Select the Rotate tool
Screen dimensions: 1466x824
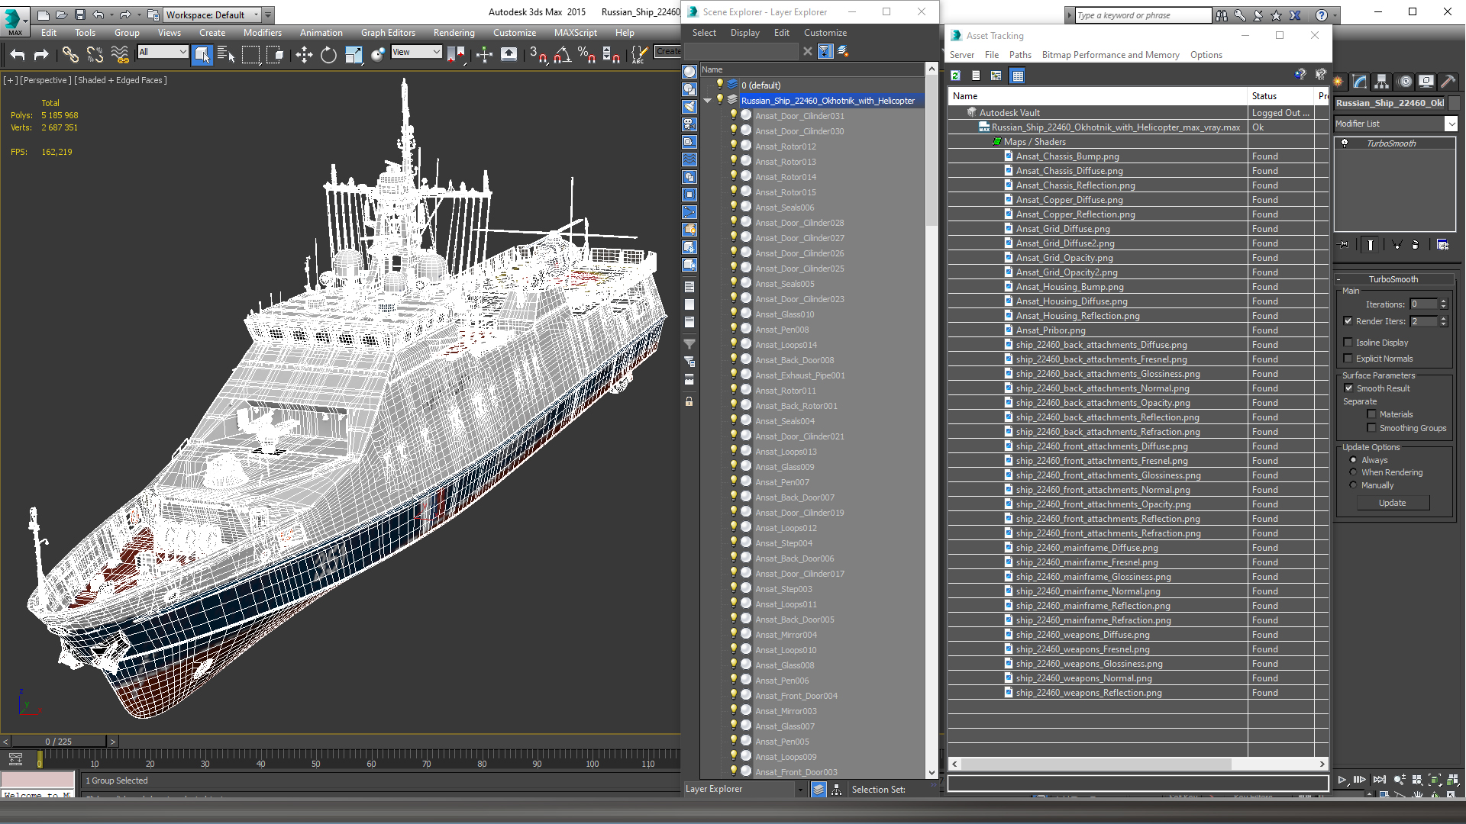pyautogui.click(x=328, y=54)
